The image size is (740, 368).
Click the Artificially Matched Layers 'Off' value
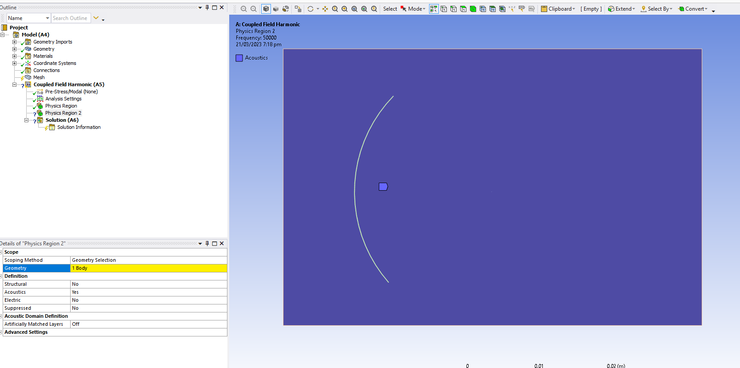pyautogui.click(x=149, y=324)
